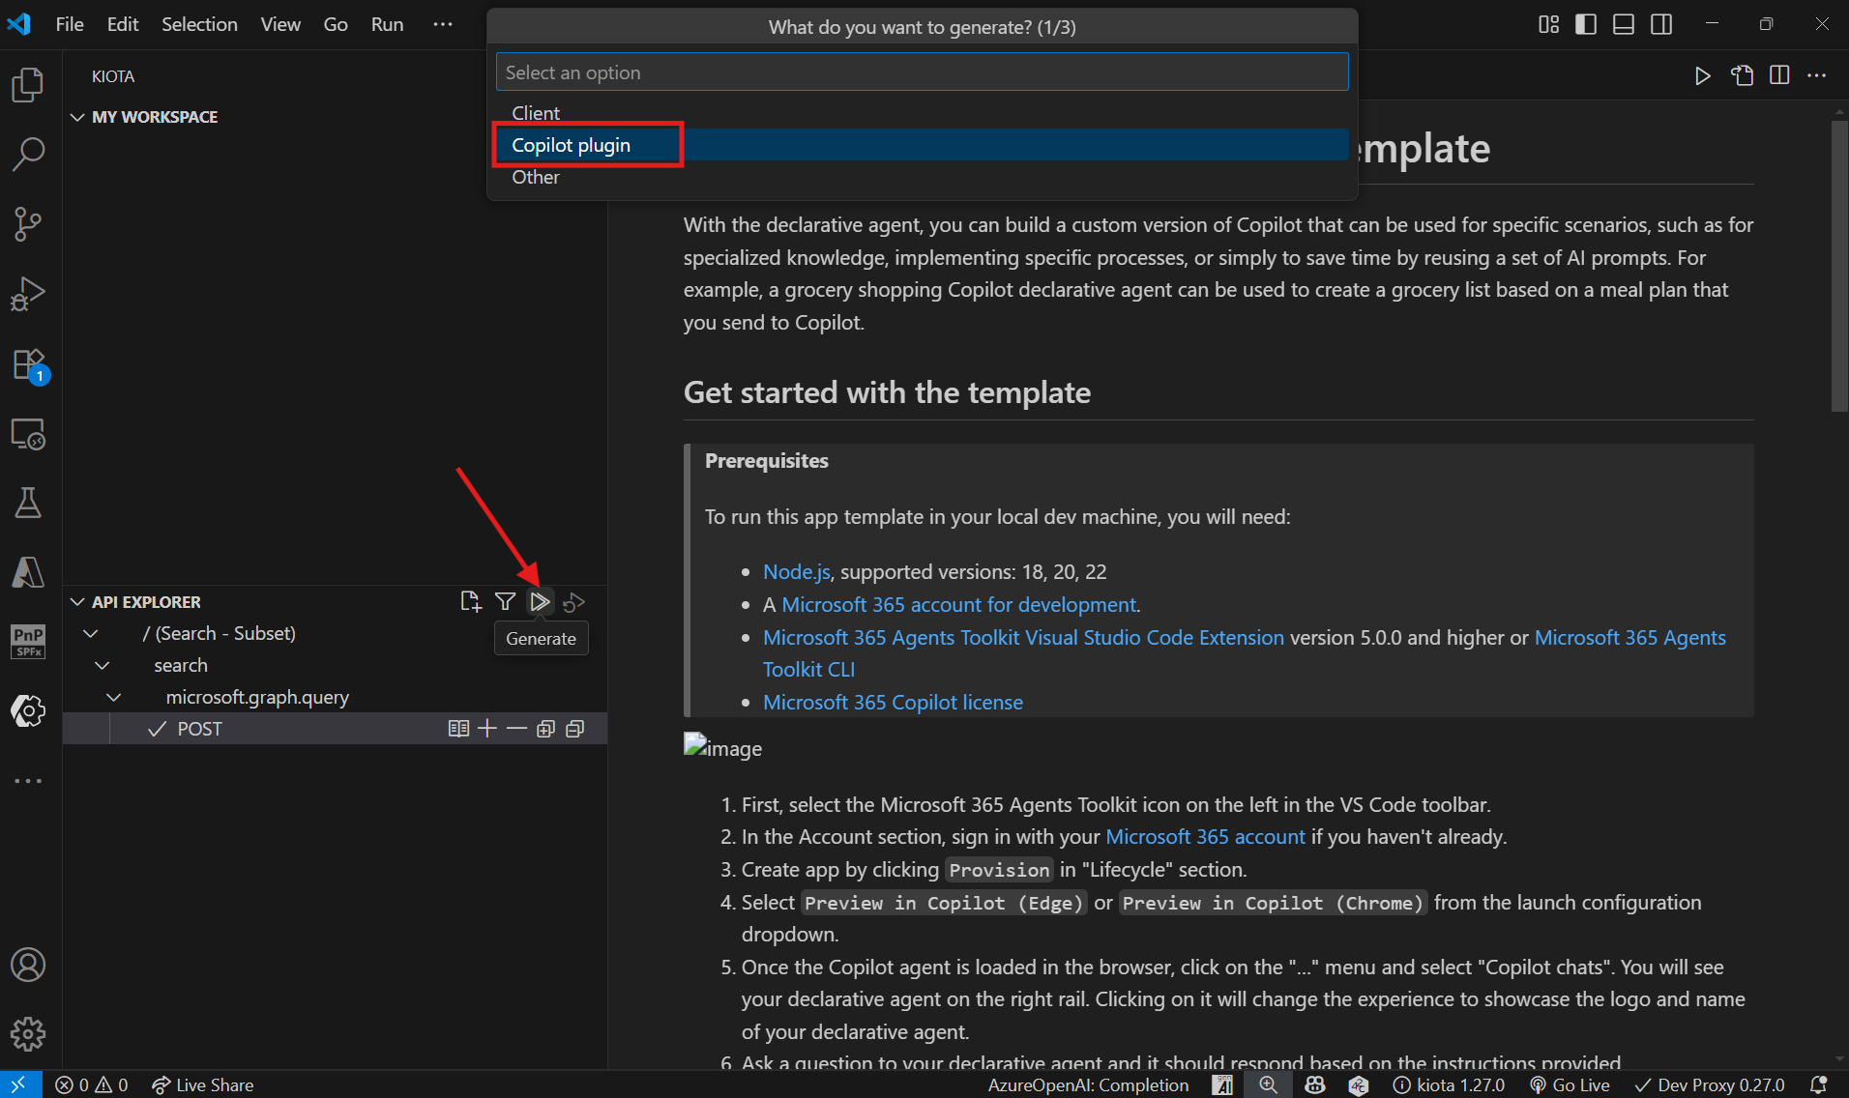Toggle the POST endpoint selection checkmark
Viewport: 1849px width, 1098px height.
click(x=157, y=729)
